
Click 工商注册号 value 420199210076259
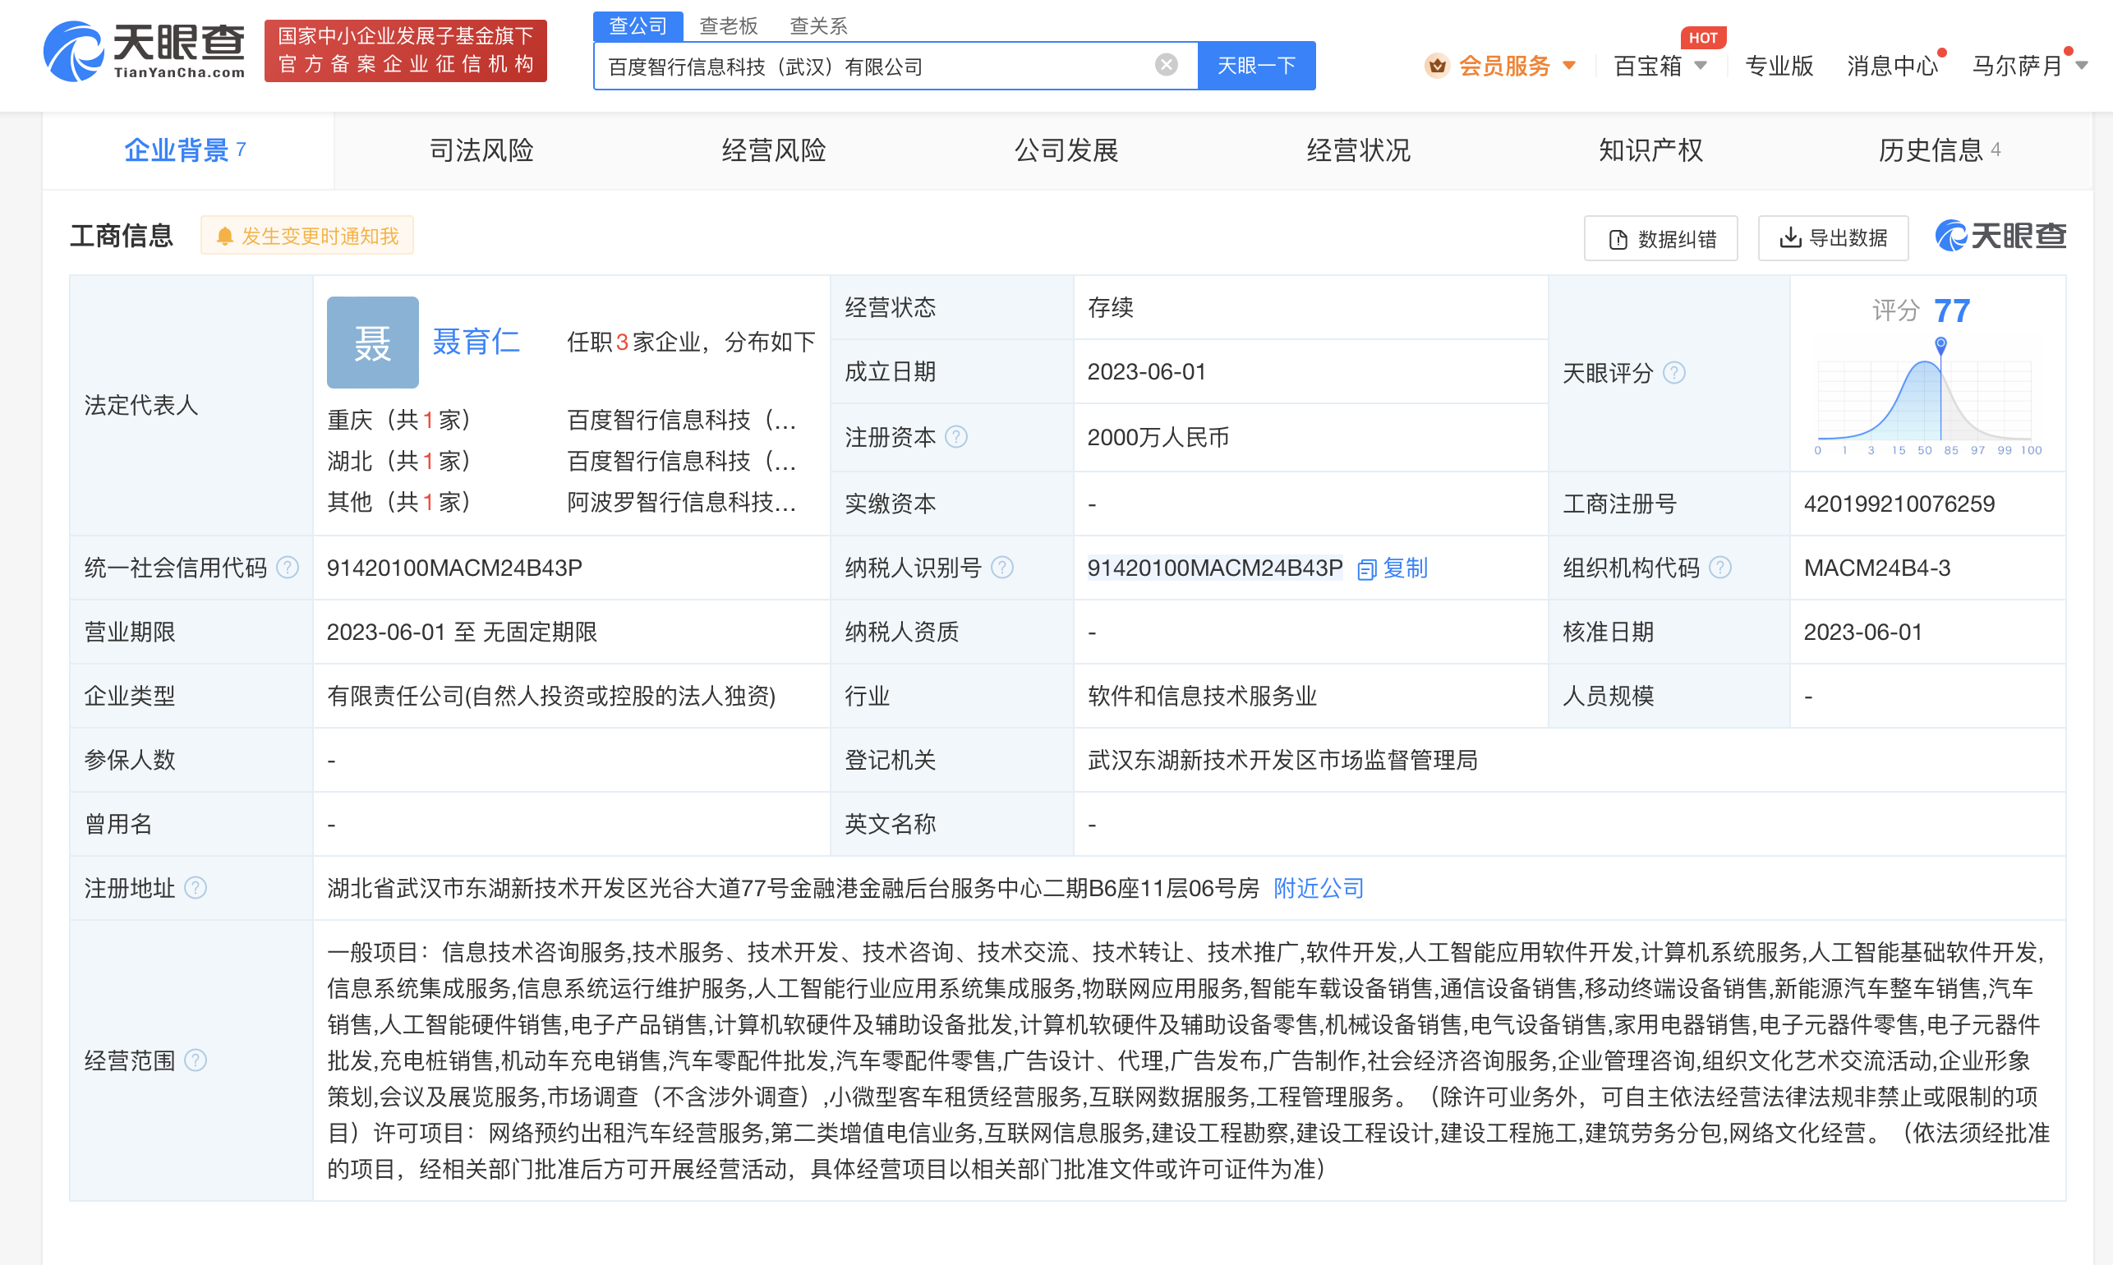pos(1899,504)
